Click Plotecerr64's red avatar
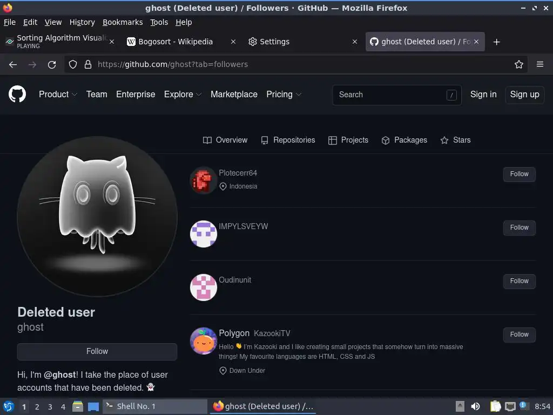This screenshot has height=415, width=553. pos(204,180)
